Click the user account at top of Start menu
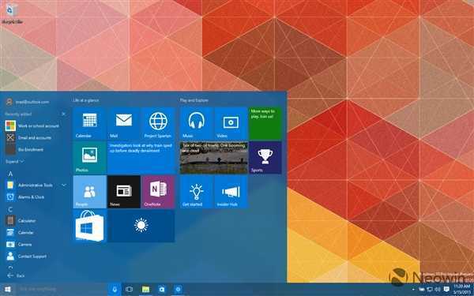Image resolution: width=474 pixels, height=296 pixels. click(x=28, y=102)
